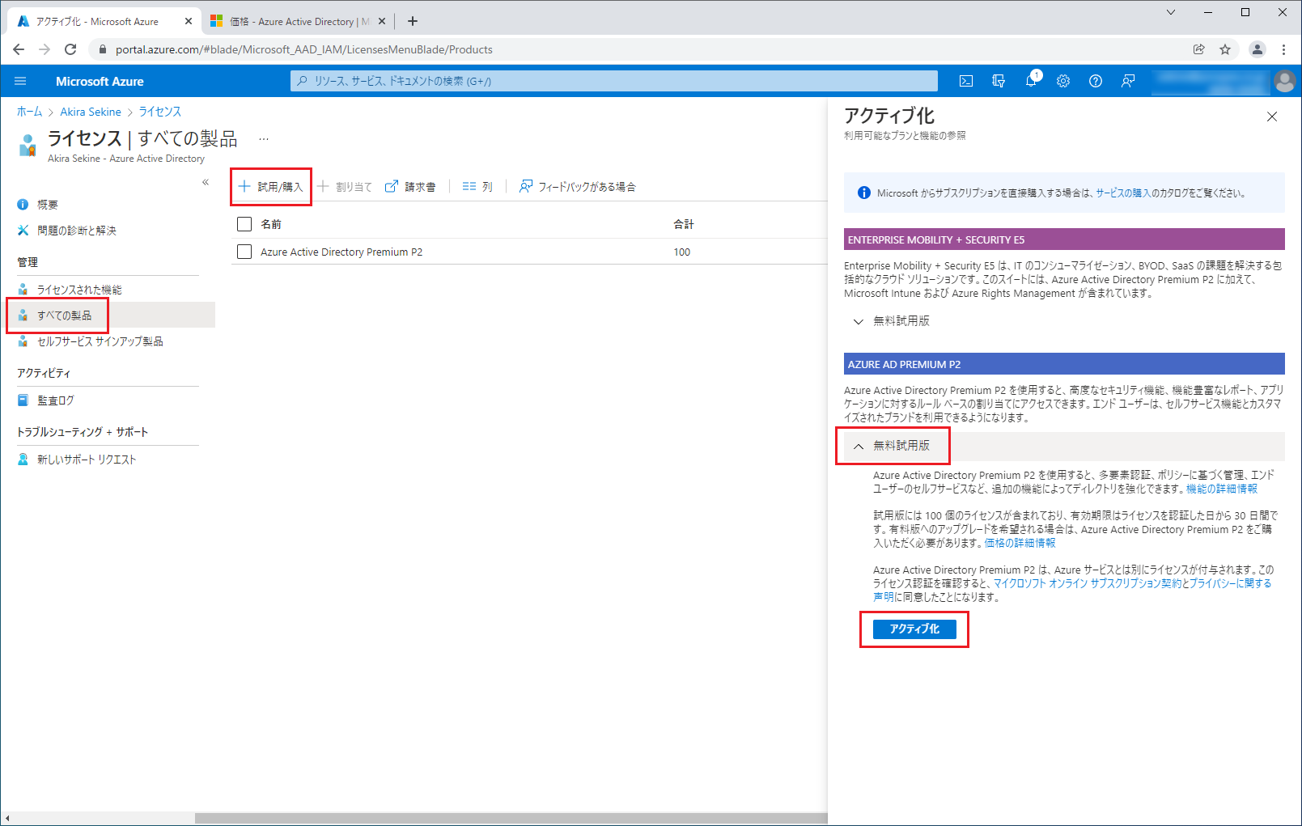The image size is (1302, 826).
Task: Open 請求書 from the toolbar
Action: pos(410,187)
